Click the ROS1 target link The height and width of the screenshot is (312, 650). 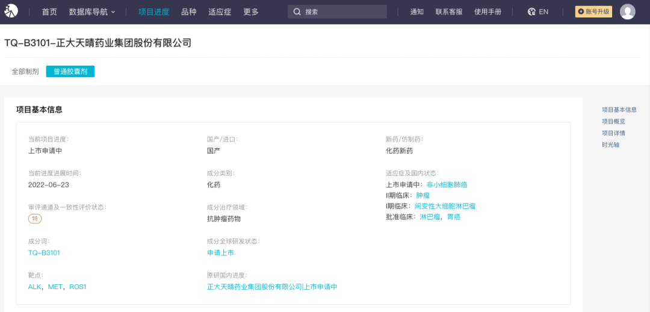pos(78,287)
